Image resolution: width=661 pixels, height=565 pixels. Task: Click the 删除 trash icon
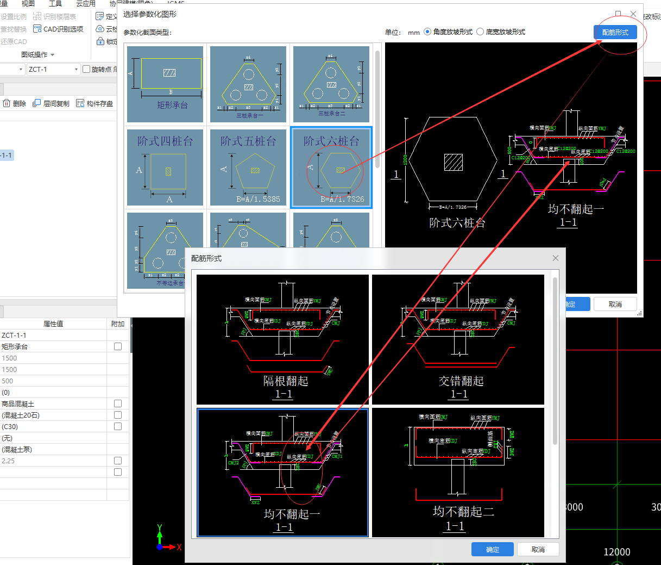click(7, 103)
